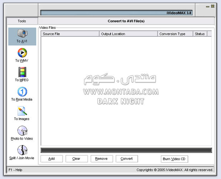Click the Output Location column header
This screenshot has width=221, height=179.
128,34
